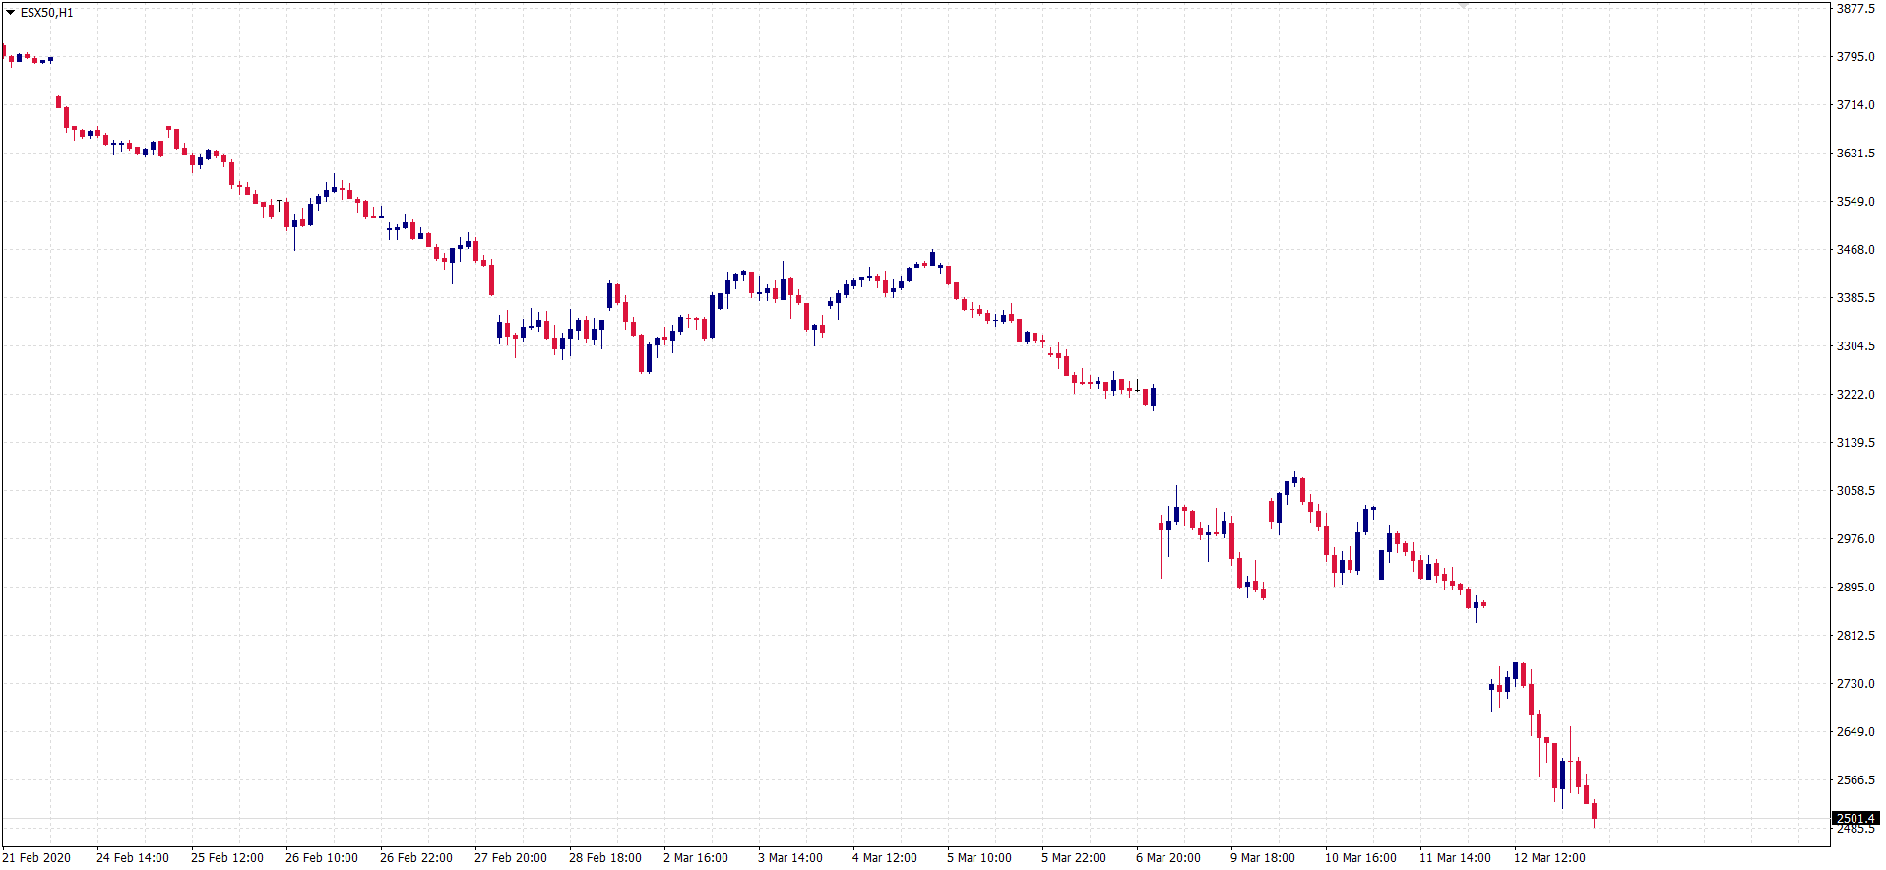Click the 3795.0 price axis label

(1855, 57)
